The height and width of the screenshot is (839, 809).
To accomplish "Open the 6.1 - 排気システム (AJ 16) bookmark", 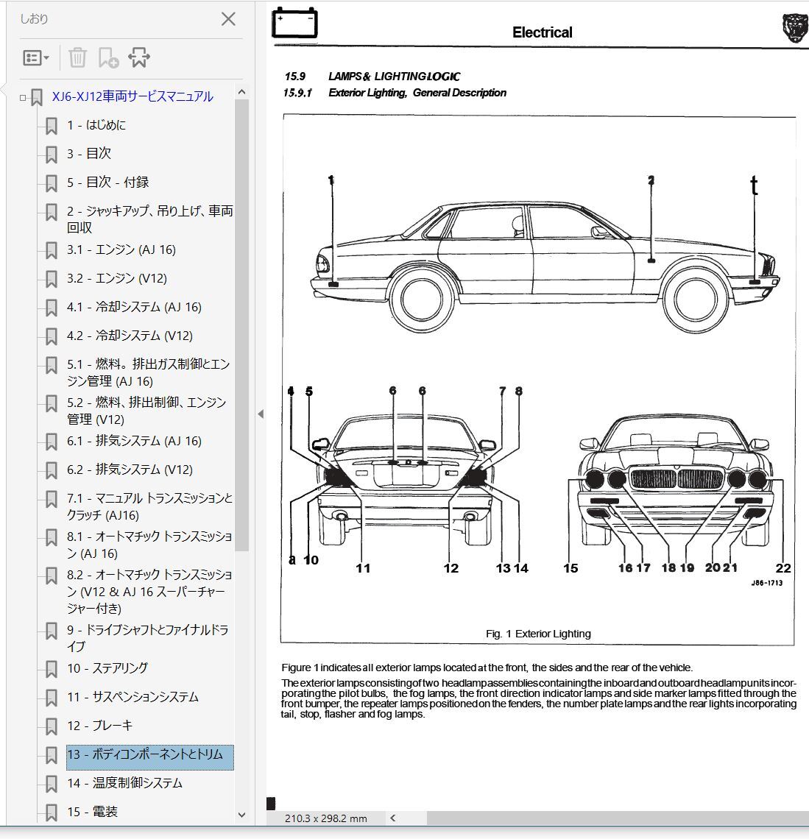I will [134, 441].
